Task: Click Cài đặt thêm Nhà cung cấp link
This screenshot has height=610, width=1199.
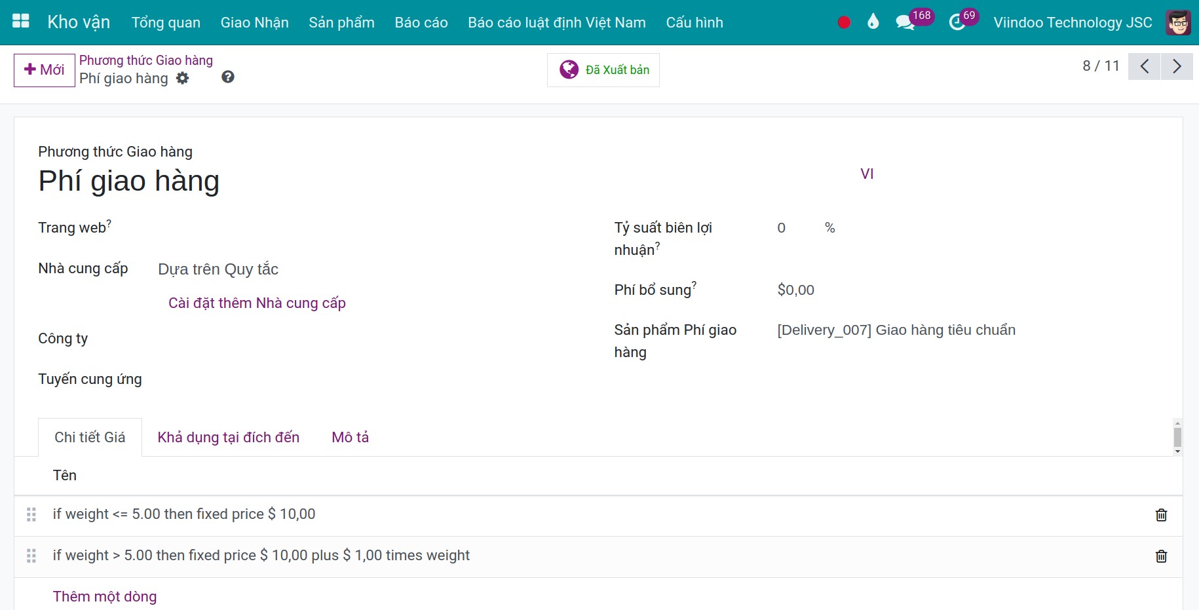Action: [x=257, y=303]
